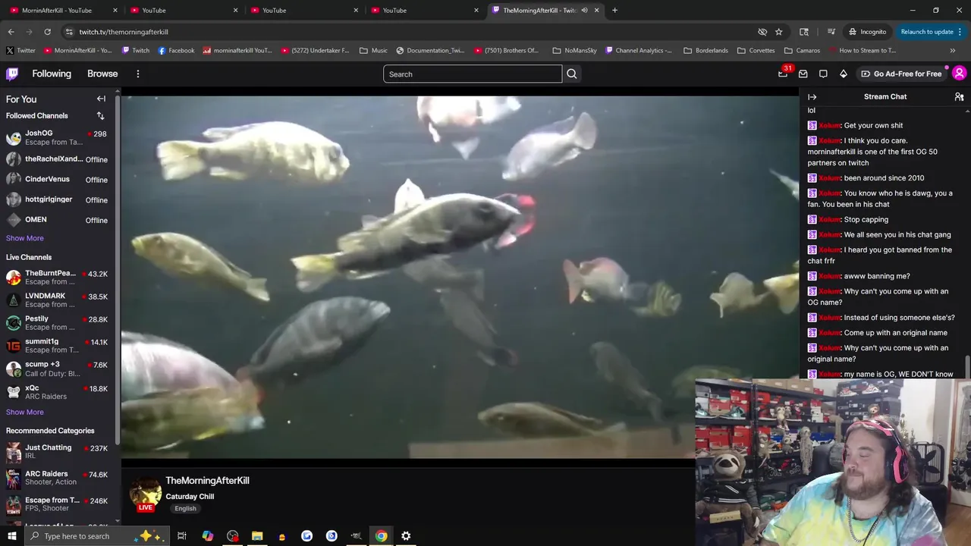This screenshot has width=971, height=546.
Task: Click the browser address bar URL
Action: click(x=123, y=32)
